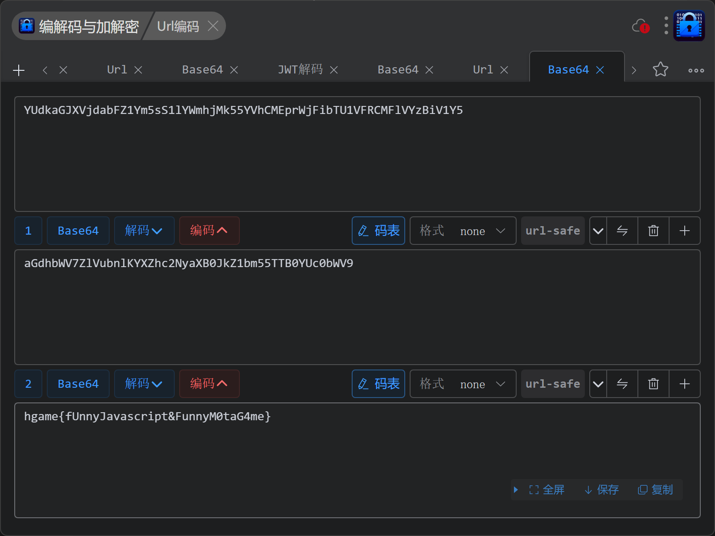Image resolution: width=715 pixels, height=536 pixels.
Task: Expand the chevron options in step 1
Action: pos(598,231)
